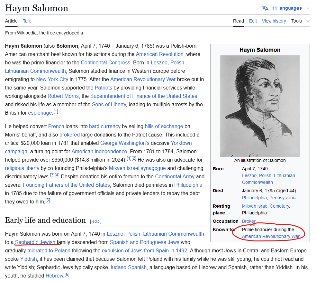Screen dimensions: 316x282
Task: Select the Read tab
Action: point(239,21)
